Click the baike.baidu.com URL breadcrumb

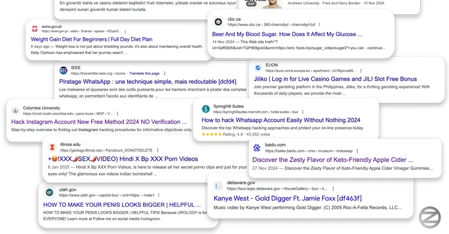click(308, 151)
